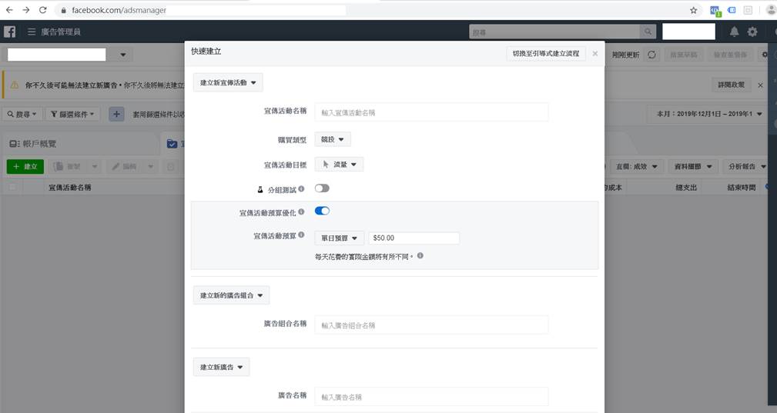Reload the page with browser refresh
This screenshot has width=777, height=413.
click(x=43, y=10)
